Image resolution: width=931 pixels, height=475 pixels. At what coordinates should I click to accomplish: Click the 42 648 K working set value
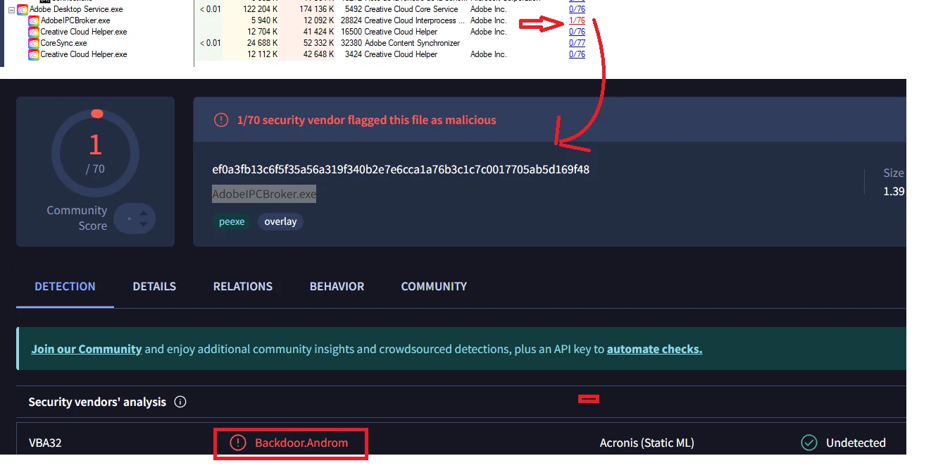pos(319,54)
